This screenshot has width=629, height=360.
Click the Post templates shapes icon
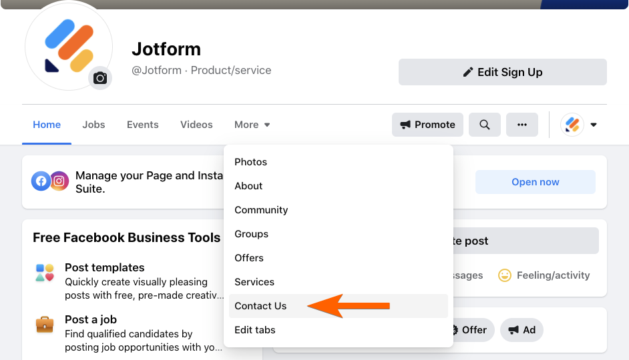coord(45,272)
